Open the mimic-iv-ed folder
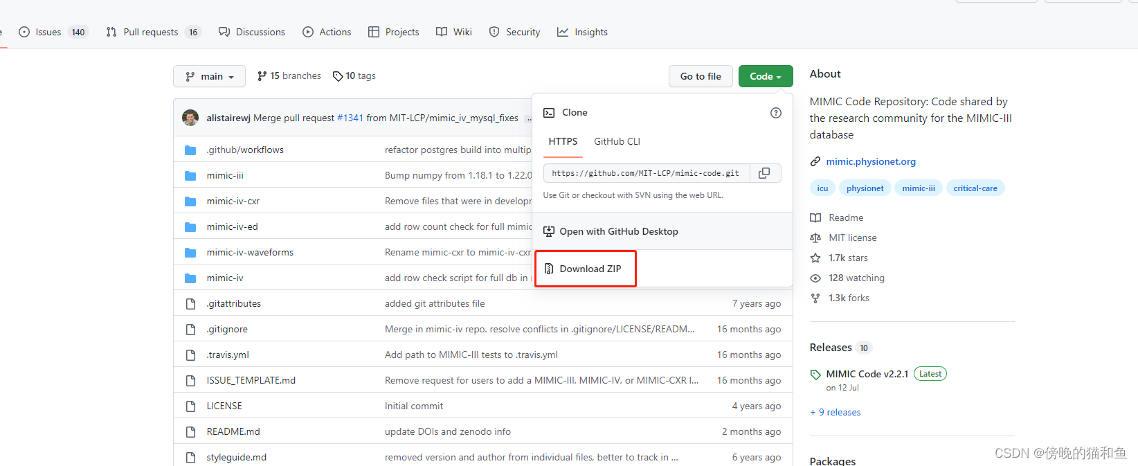The width and height of the screenshot is (1138, 466). [x=232, y=226]
